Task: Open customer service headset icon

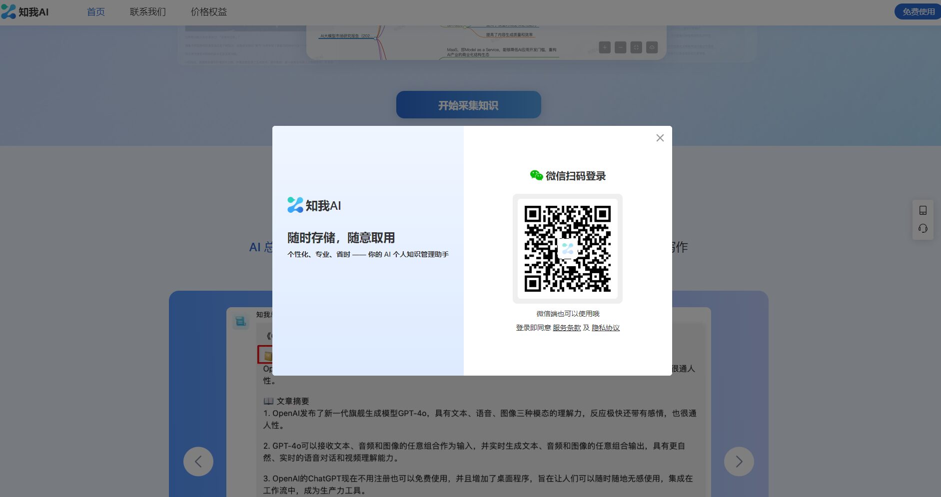Action: click(923, 228)
